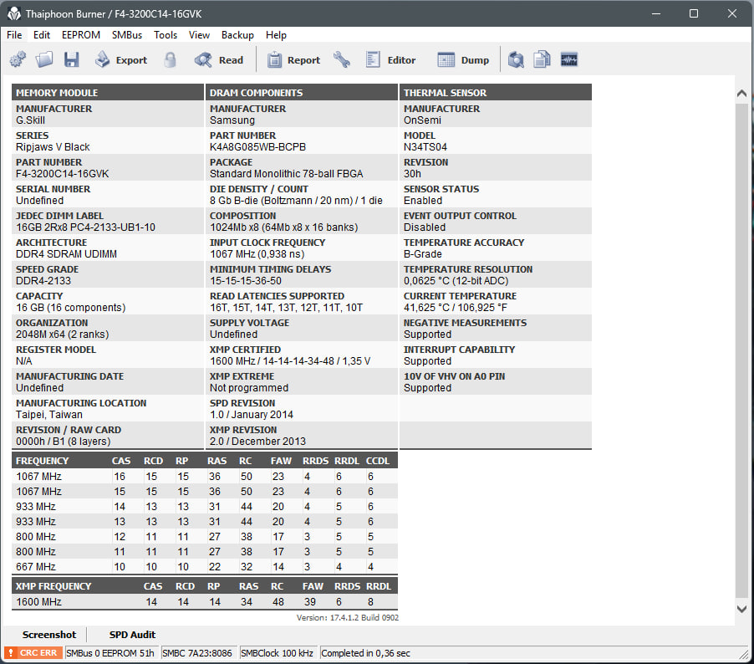Click the MEMORY MODULE header
The height and width of the screenshot is (664, 754).
click(x=108, y=92)
